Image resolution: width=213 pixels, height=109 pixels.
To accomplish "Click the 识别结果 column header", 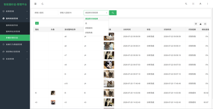I will coord(192,29).
